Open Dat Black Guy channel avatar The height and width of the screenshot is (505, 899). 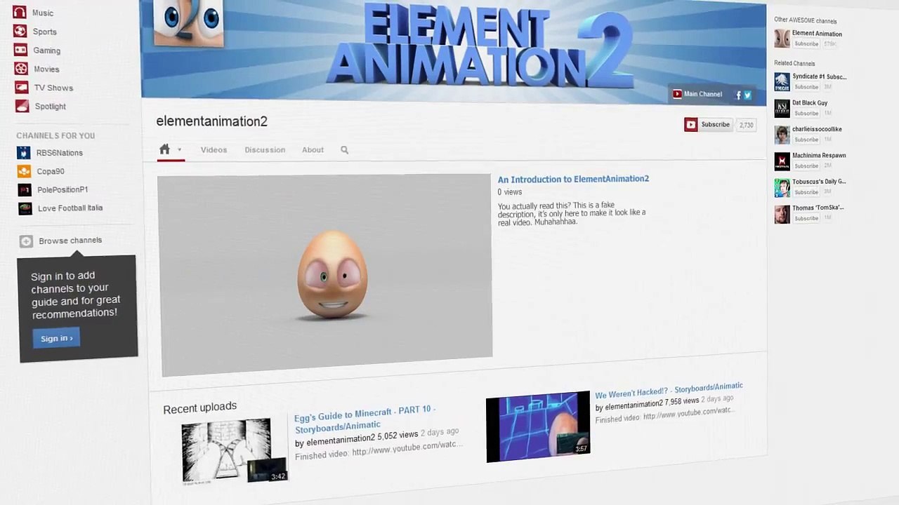(x=782, y=108)
